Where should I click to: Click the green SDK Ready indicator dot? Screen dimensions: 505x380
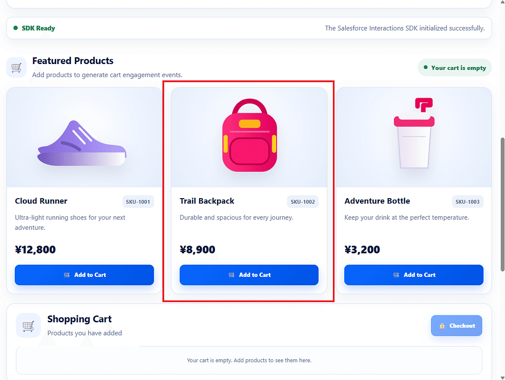point(15,28)
